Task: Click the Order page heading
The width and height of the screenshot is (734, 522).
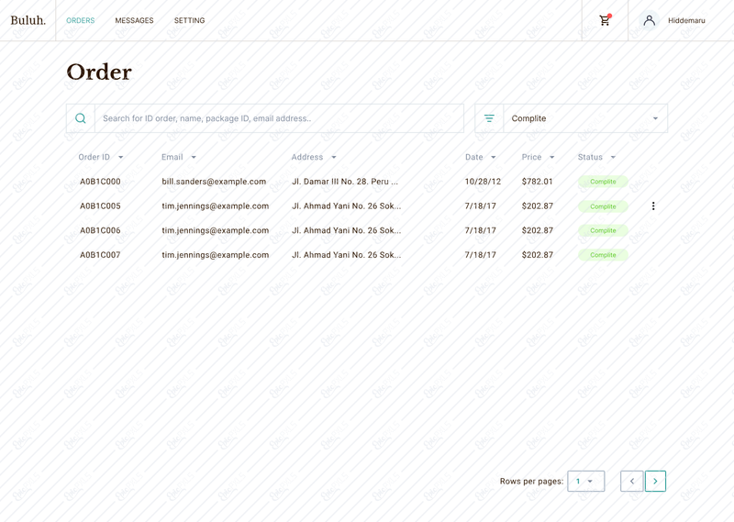Action: click(x=99, y=72)
